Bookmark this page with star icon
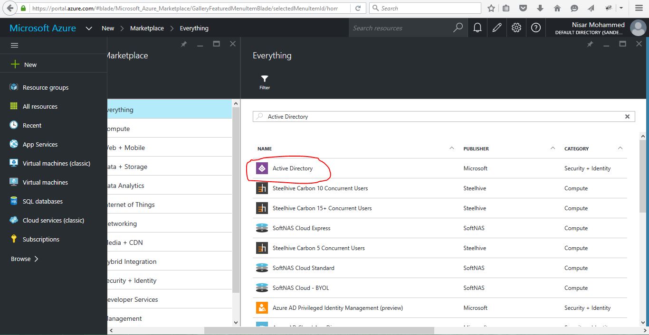 tap(491, 8)
